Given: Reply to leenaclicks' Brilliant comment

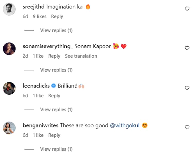Looking at the screenshot, I should (54, 96).
